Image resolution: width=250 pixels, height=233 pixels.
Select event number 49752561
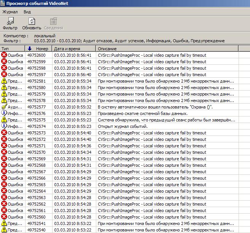(x=37, y=211)
